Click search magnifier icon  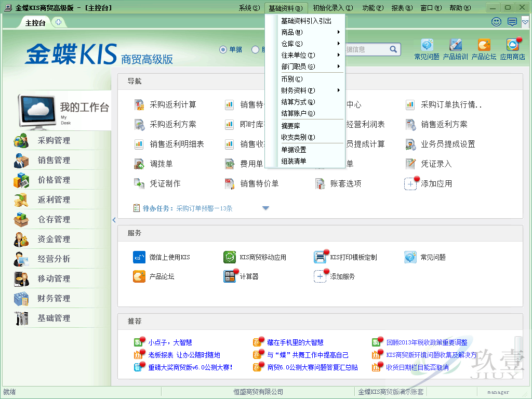coord(393,49)
